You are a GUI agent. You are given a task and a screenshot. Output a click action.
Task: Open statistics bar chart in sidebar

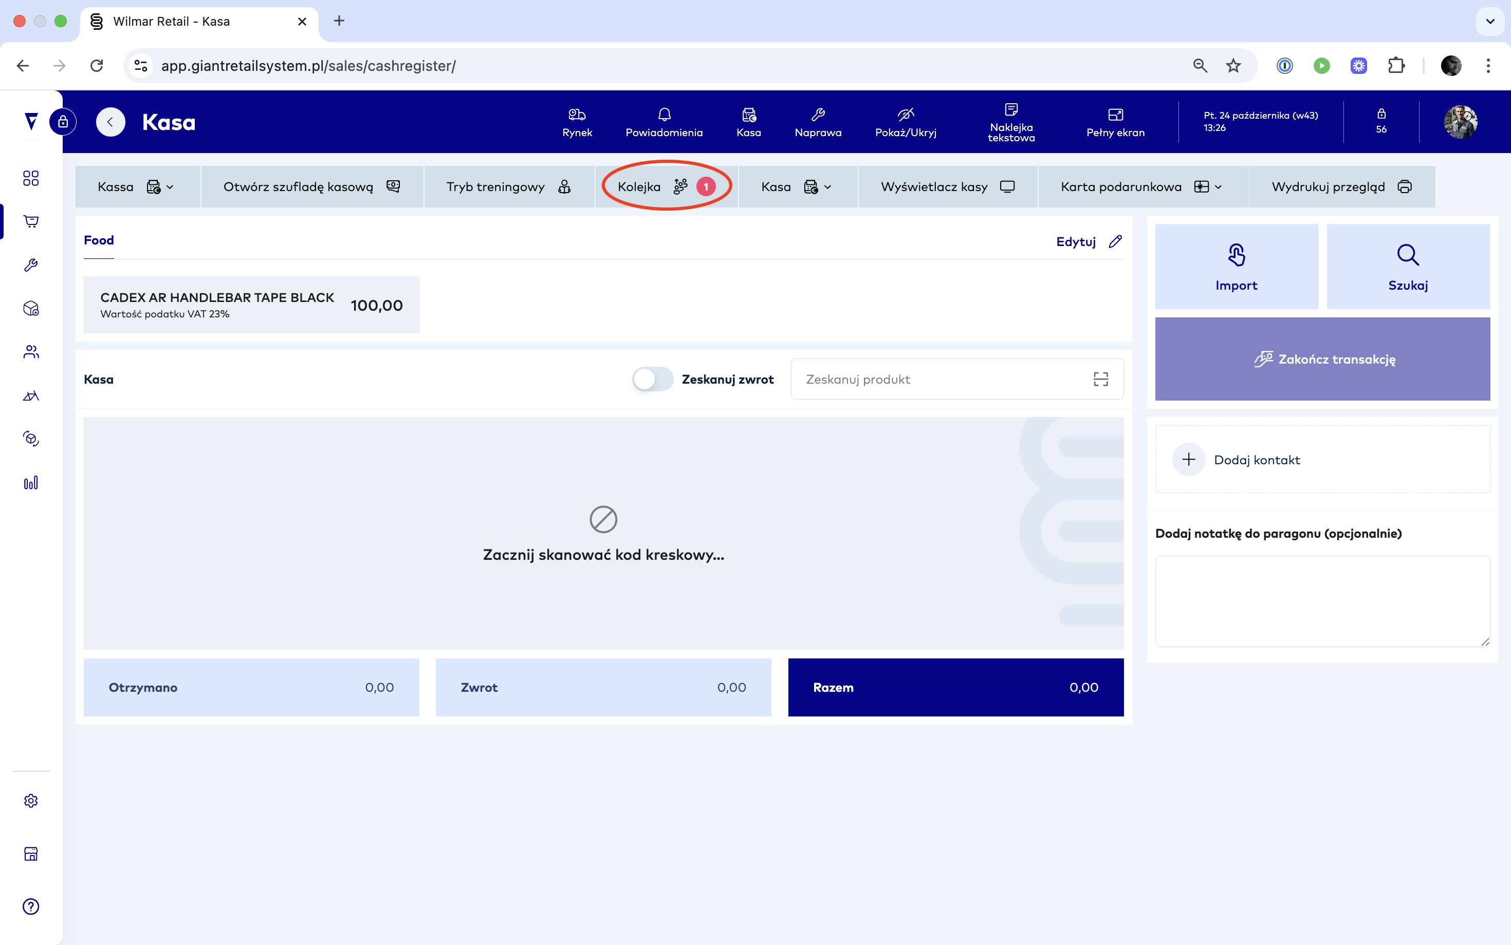click(x=31, y=482)
